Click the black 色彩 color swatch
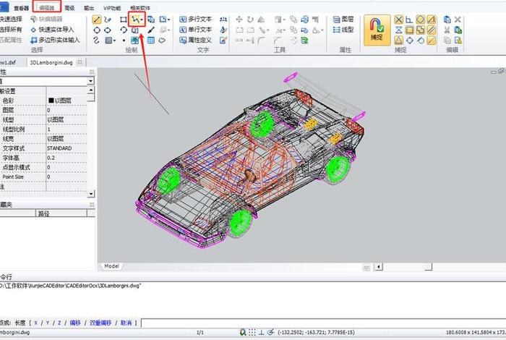Screen dimensions: 506x340 click(51, 101)
